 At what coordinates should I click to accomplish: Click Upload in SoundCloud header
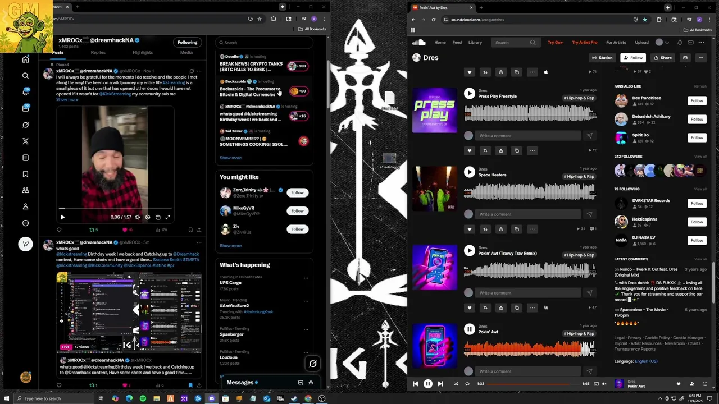(x=641, y=43)
